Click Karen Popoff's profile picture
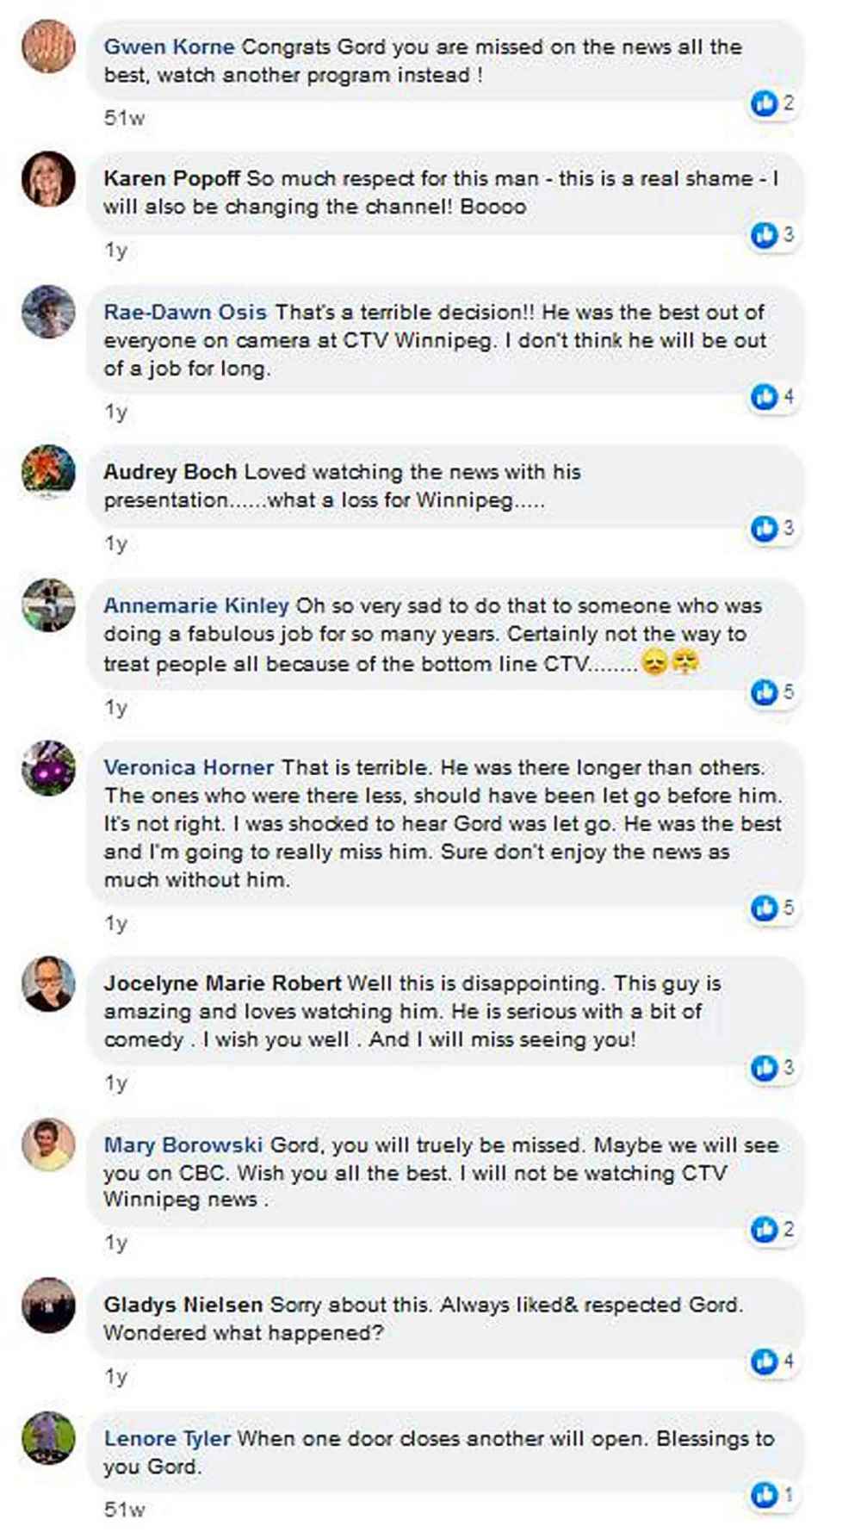861x1532 pixels. pos(48,179)
